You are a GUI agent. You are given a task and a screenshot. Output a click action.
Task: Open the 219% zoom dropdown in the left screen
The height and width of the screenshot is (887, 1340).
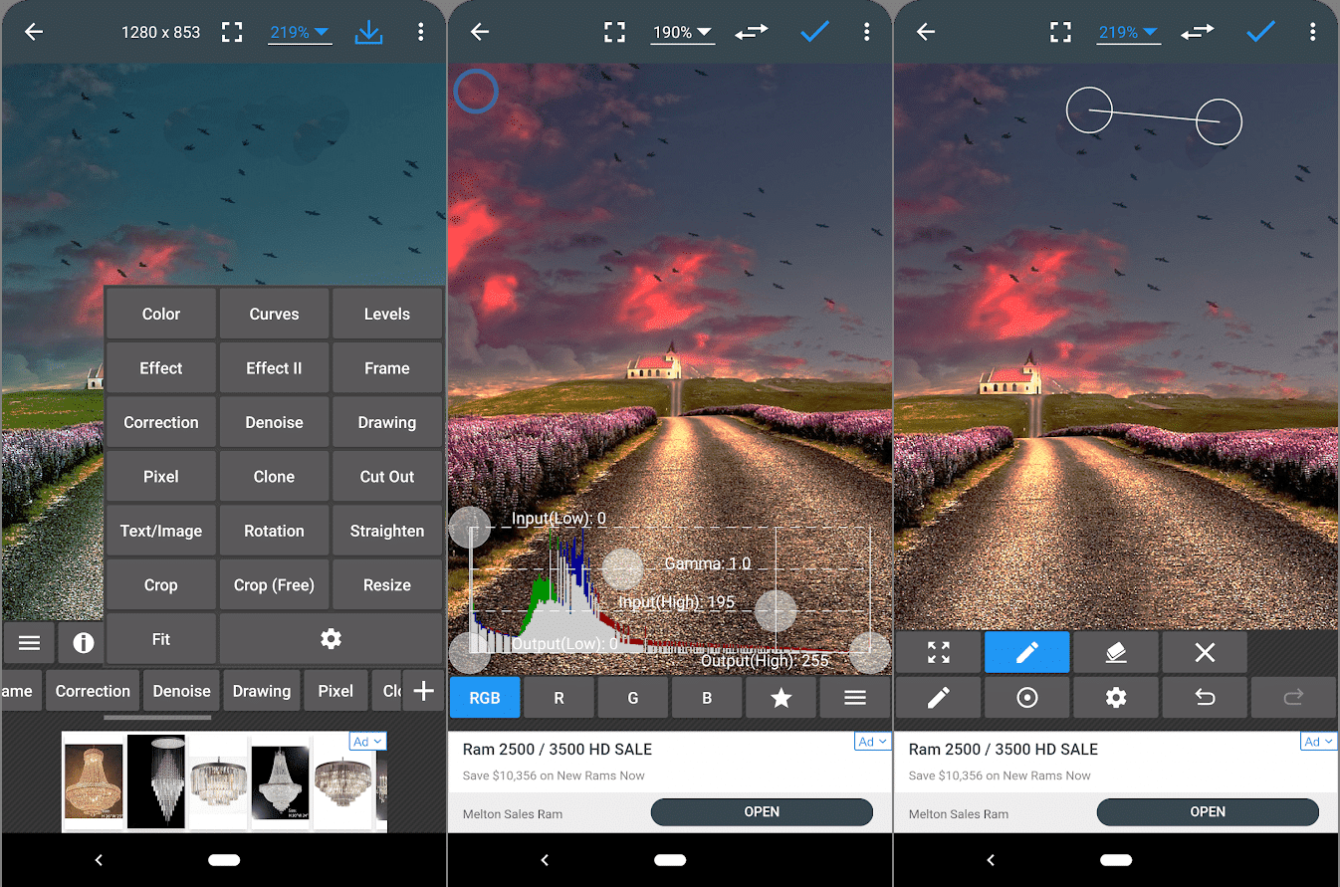click(x=300, y=32)
